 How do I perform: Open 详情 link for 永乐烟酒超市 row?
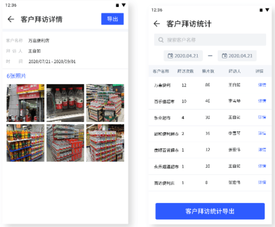coord(262,166)
